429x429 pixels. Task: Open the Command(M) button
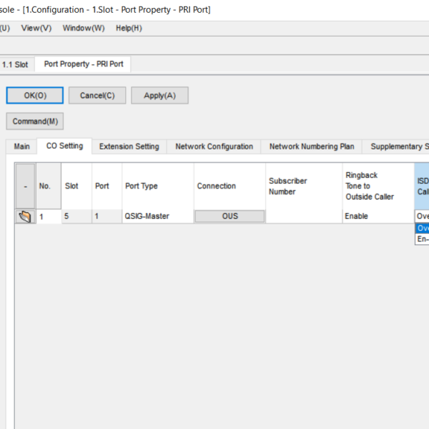[34, 122]
